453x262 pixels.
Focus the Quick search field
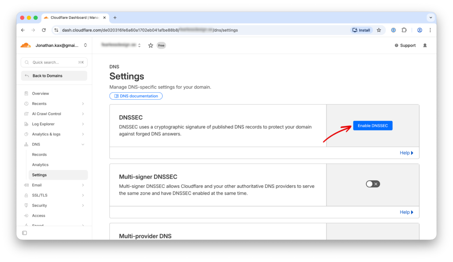(x=54, y=63)
